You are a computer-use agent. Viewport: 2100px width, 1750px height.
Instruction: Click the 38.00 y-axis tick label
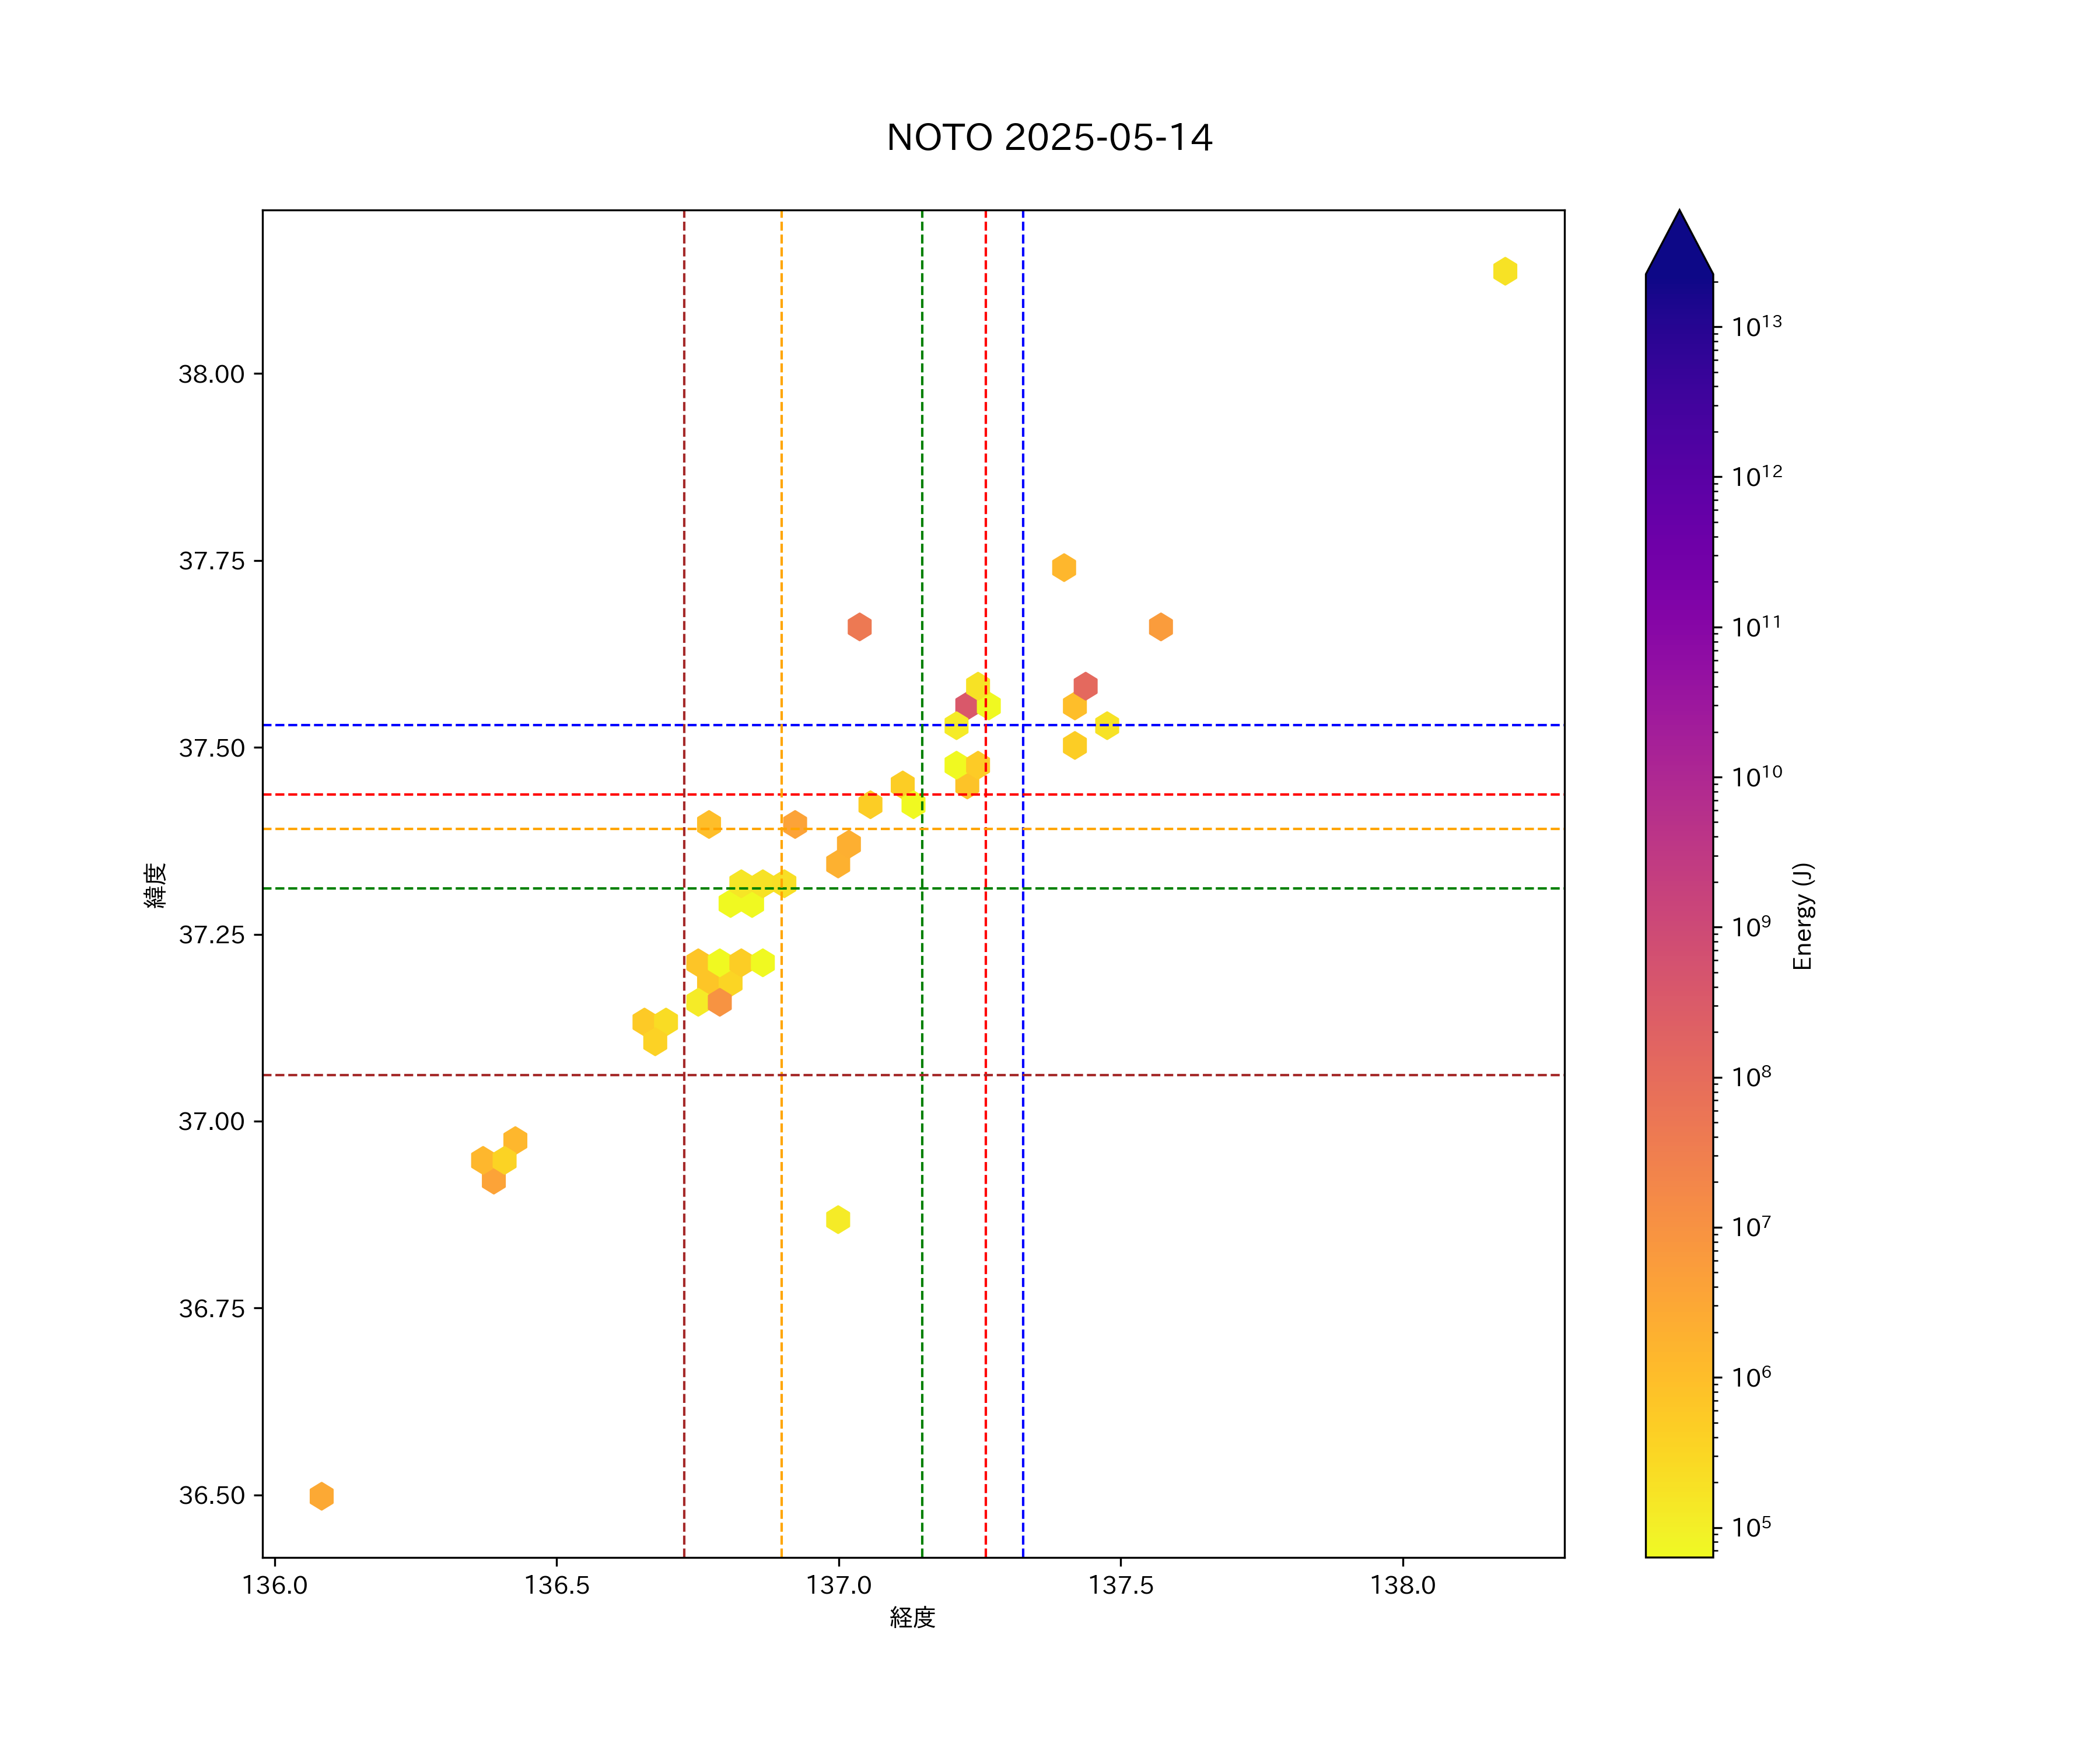[x=211, y=374]
